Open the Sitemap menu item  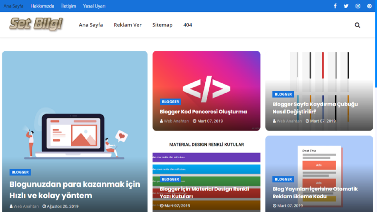click(162, 25)
